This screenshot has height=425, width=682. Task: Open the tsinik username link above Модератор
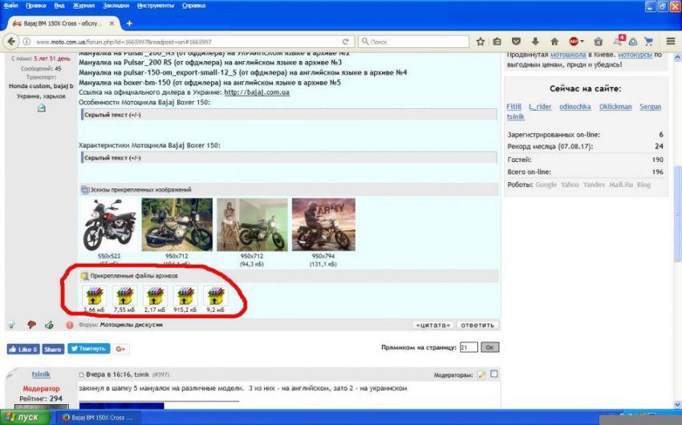(41, 374)
